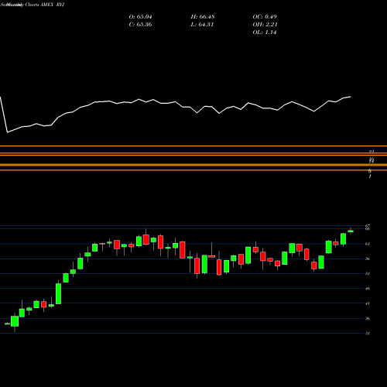Click the price axis label "41"
Screen dimensions: 387x387
point(368,303)
